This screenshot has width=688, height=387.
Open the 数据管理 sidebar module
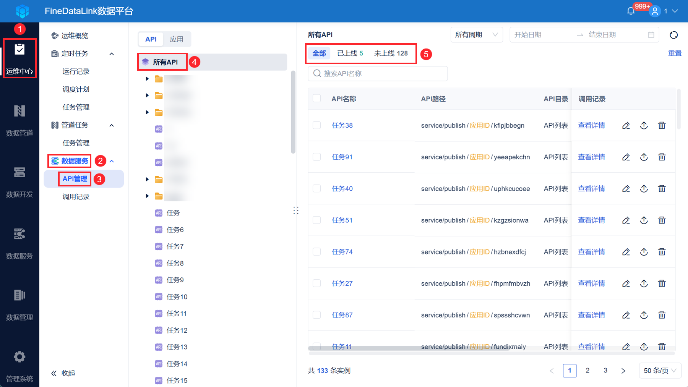pyautogui.click(x=19, y=305)
